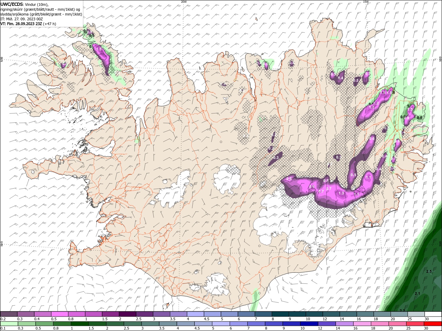The height and width of the screenshot is (331, 442).
Task: Pick the pale gray swatch labeled 25 on upper scale
Action: point(416,314)
